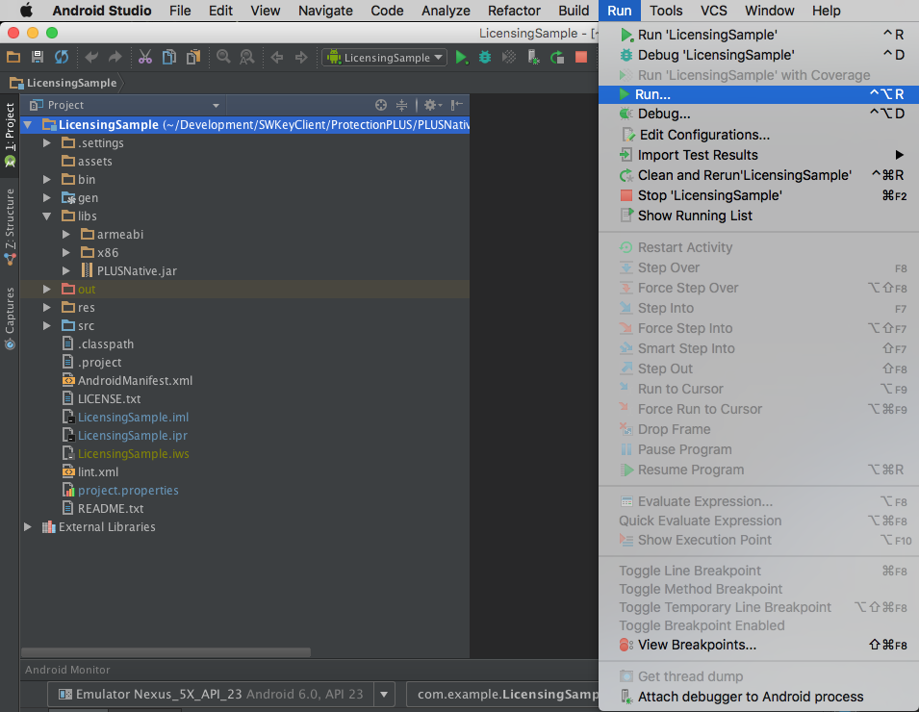Screen dimensions: 919x712
Task: Select the highlighted Run... menu item
Action: click(758, 94)
